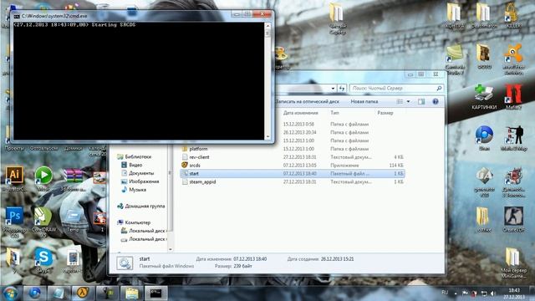The image size is (535, 301).
Task: Click navigation pane scrollbar down arrow
Action: pyautogui.click(x=171, y=250)
